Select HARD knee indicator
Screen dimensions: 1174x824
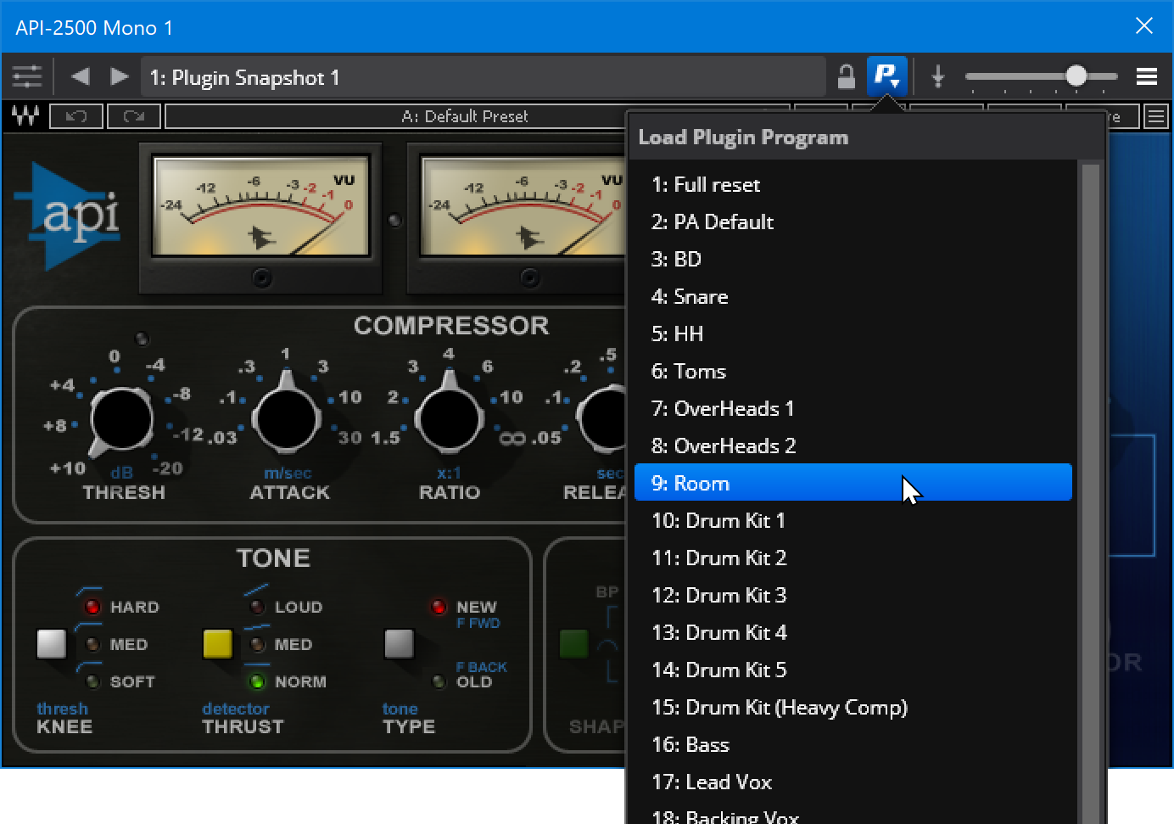point(92,607)
